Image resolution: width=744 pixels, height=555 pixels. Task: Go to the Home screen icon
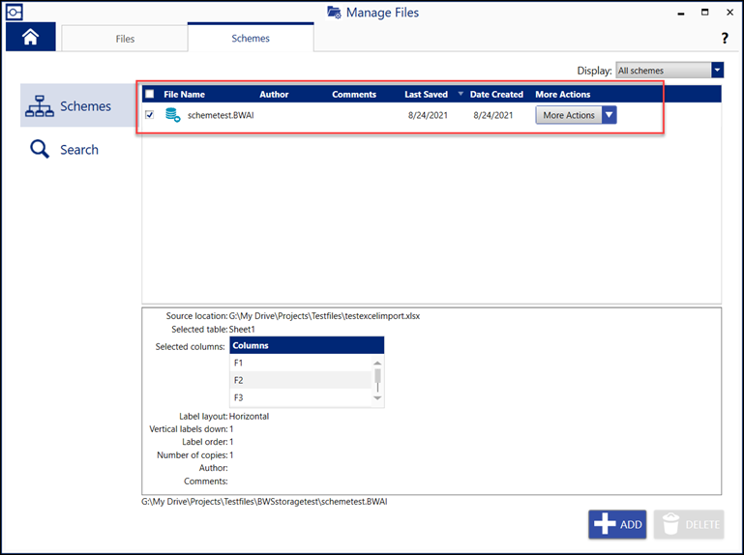click(30, 37)
